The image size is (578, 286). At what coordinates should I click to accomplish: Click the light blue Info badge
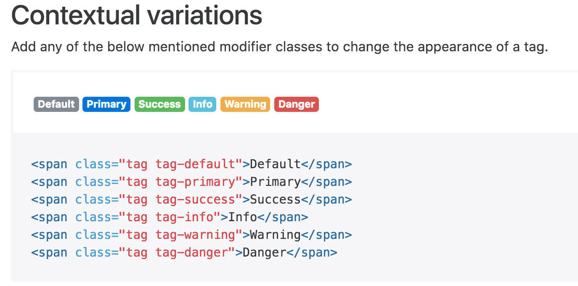pyautogui.click(x=202, y=104)
